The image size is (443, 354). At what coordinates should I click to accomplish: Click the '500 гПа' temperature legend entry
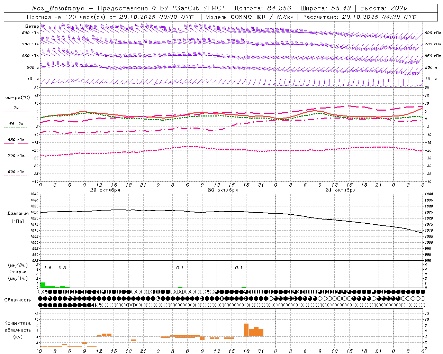tap(16, 172)
